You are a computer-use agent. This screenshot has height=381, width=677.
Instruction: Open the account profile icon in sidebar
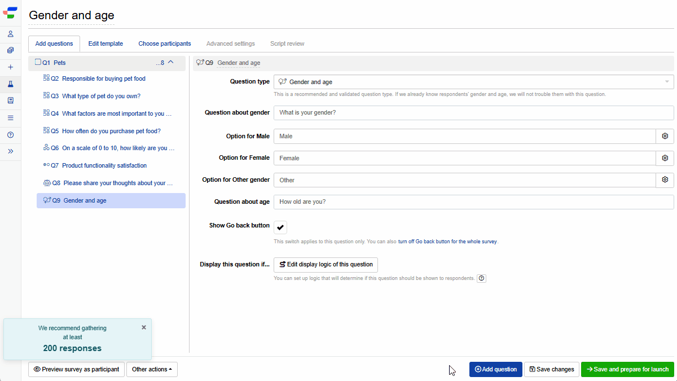10,34
